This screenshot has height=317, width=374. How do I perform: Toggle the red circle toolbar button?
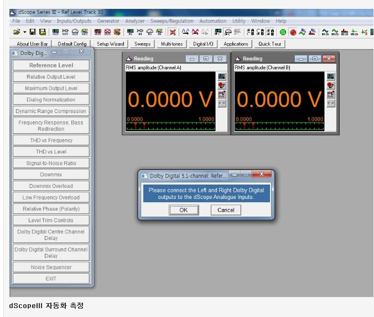293,32
